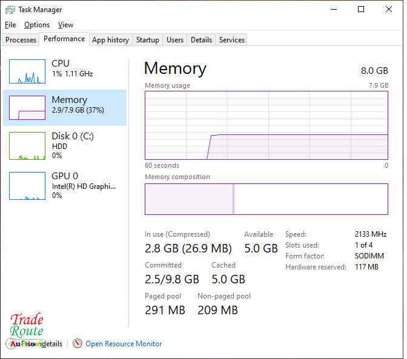Click the Task Manager title bar icon
Screen dimensions: 407x359
pos(10,10)
